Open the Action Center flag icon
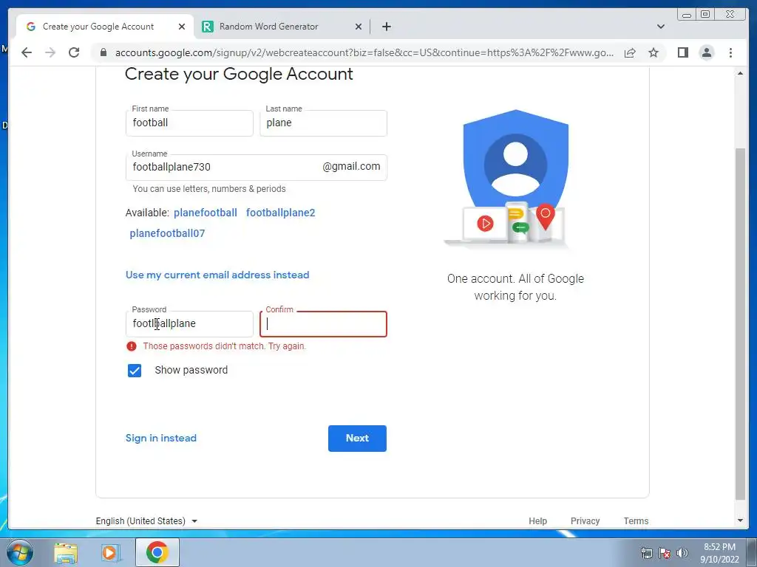 [665, 553]
